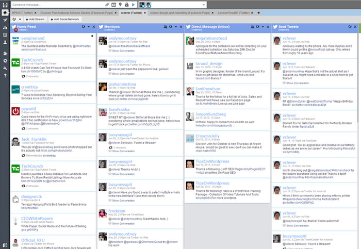Click into the Compose message field
361x249 pixels.
pyautogui.click(x=58, y=5)
